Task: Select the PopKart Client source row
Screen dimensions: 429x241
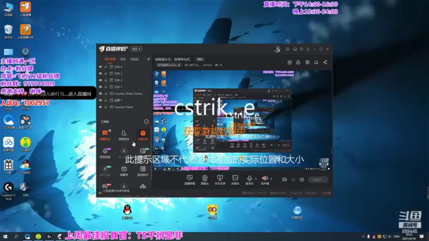Action: coord(124,107)
